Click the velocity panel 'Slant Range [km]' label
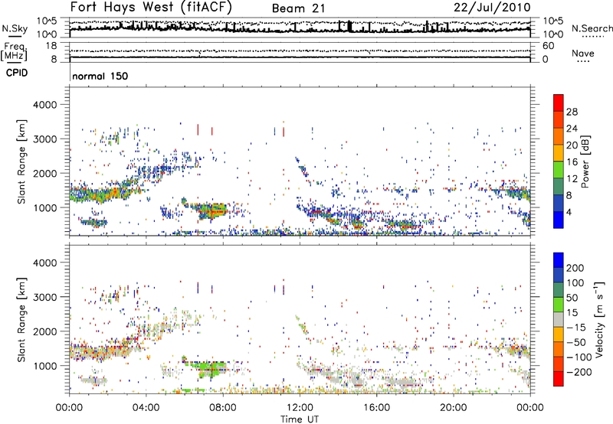The height and width of the screenshot is (424, 613). [x=21, y=320]
